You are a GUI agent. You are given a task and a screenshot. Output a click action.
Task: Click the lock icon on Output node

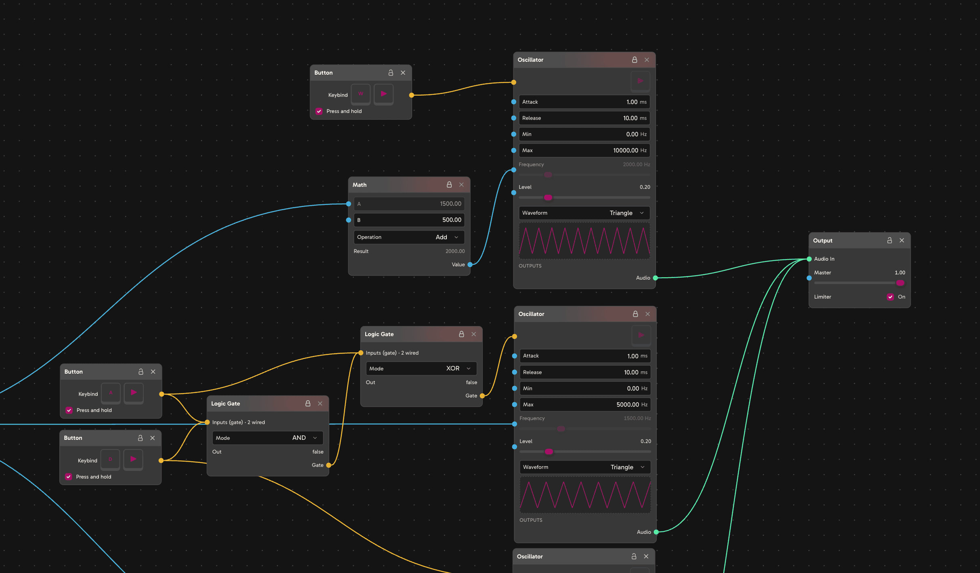(x=890, y=240)
